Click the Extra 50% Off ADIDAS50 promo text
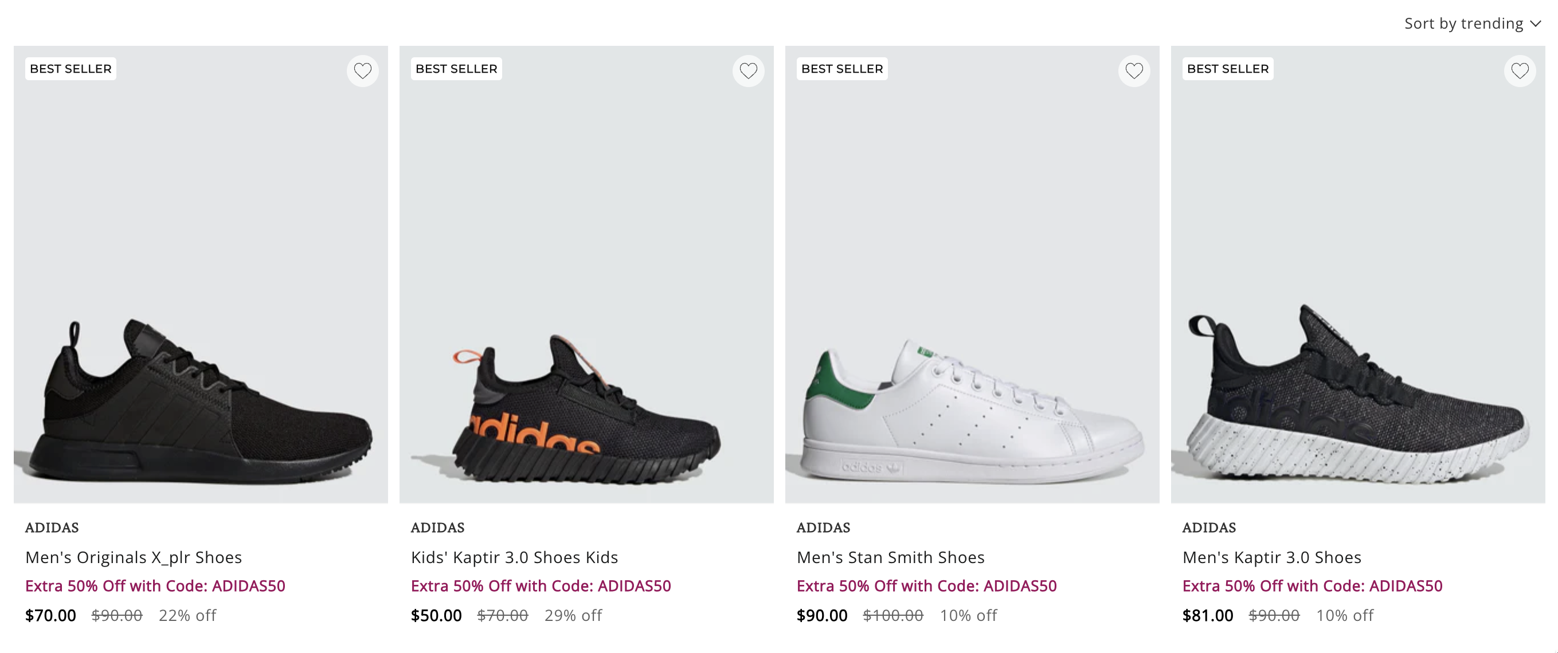Screen dimensions: 1558x653 point(157,585)
